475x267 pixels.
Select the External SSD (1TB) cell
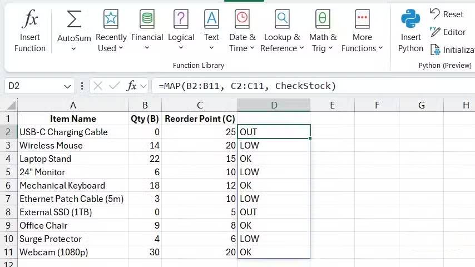73,212
